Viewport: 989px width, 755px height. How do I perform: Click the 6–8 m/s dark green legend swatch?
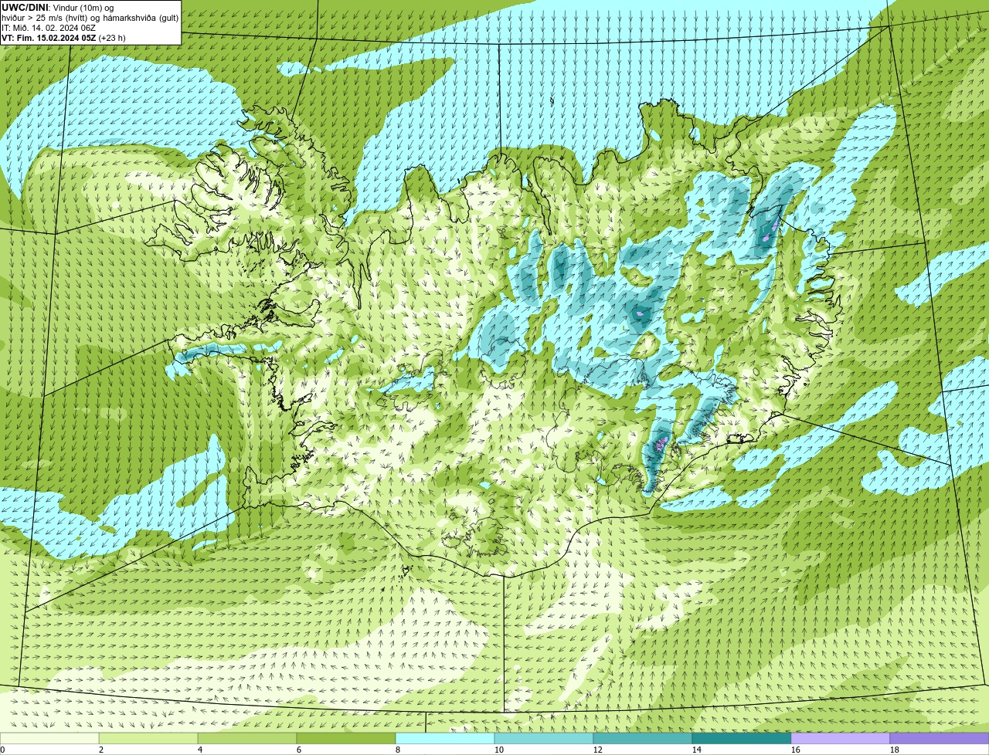pyautogui.click(x=346, y=738)
